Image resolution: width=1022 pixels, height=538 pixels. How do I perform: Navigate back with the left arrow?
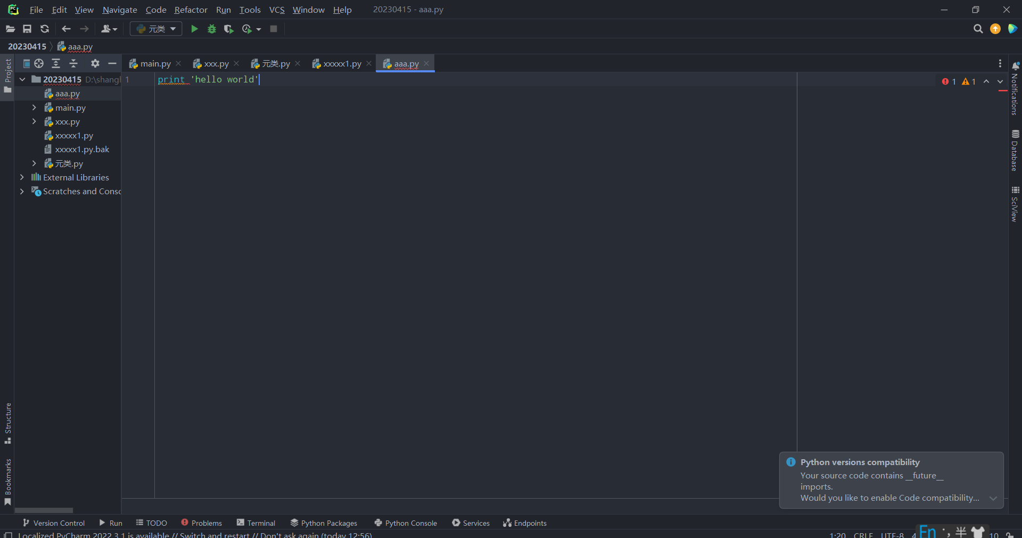coord(66,29)
